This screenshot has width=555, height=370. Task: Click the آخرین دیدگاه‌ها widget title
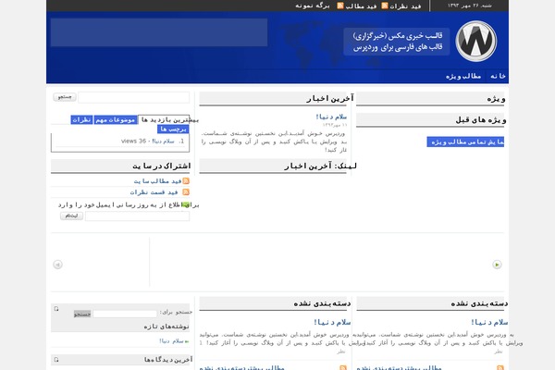pos(168,360)
